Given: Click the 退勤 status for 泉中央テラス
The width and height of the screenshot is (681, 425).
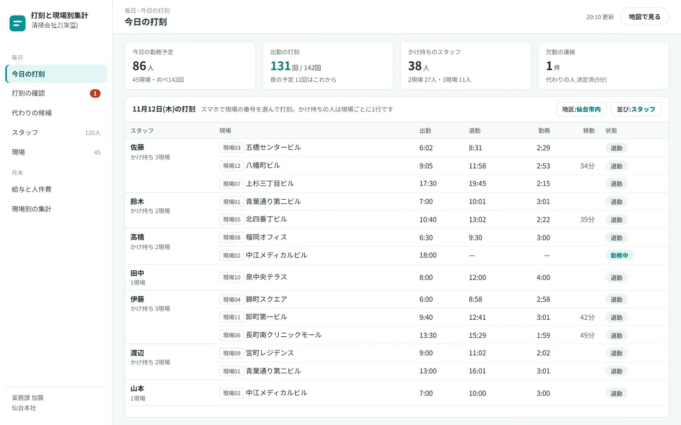Looking at the screenshot, I should (616, 277).
